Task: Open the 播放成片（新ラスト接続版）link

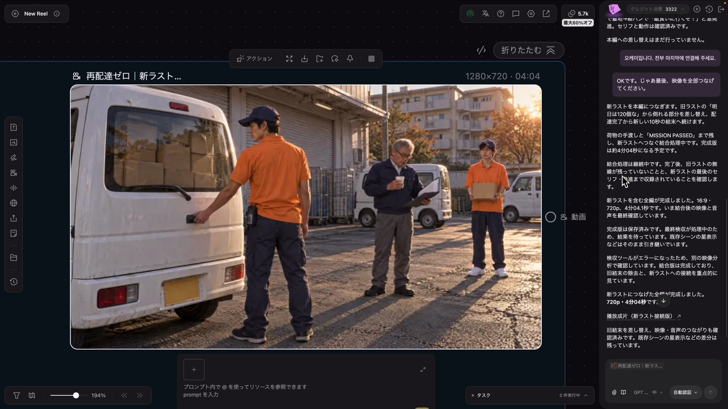Action: pos(643,316)
